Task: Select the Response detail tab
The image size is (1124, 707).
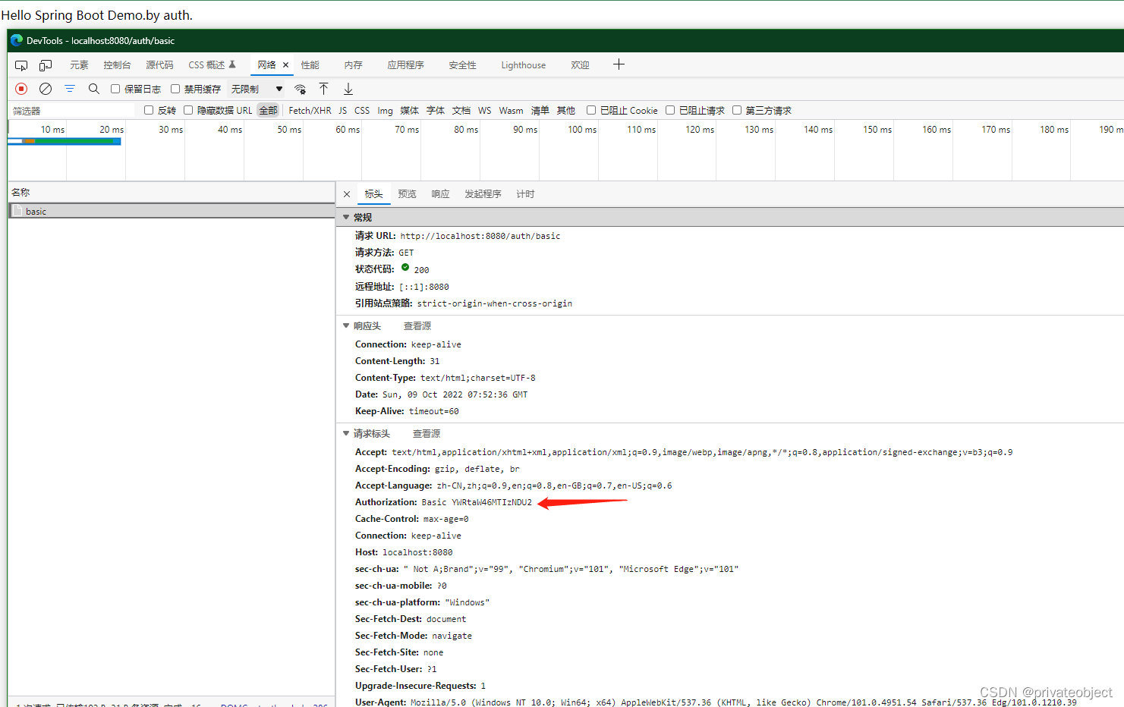Action: click(440, 194)
